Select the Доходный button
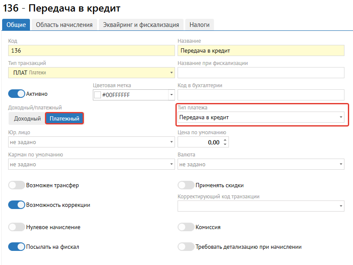Viewport: 353px width, 265px height. tap(27, 118)
